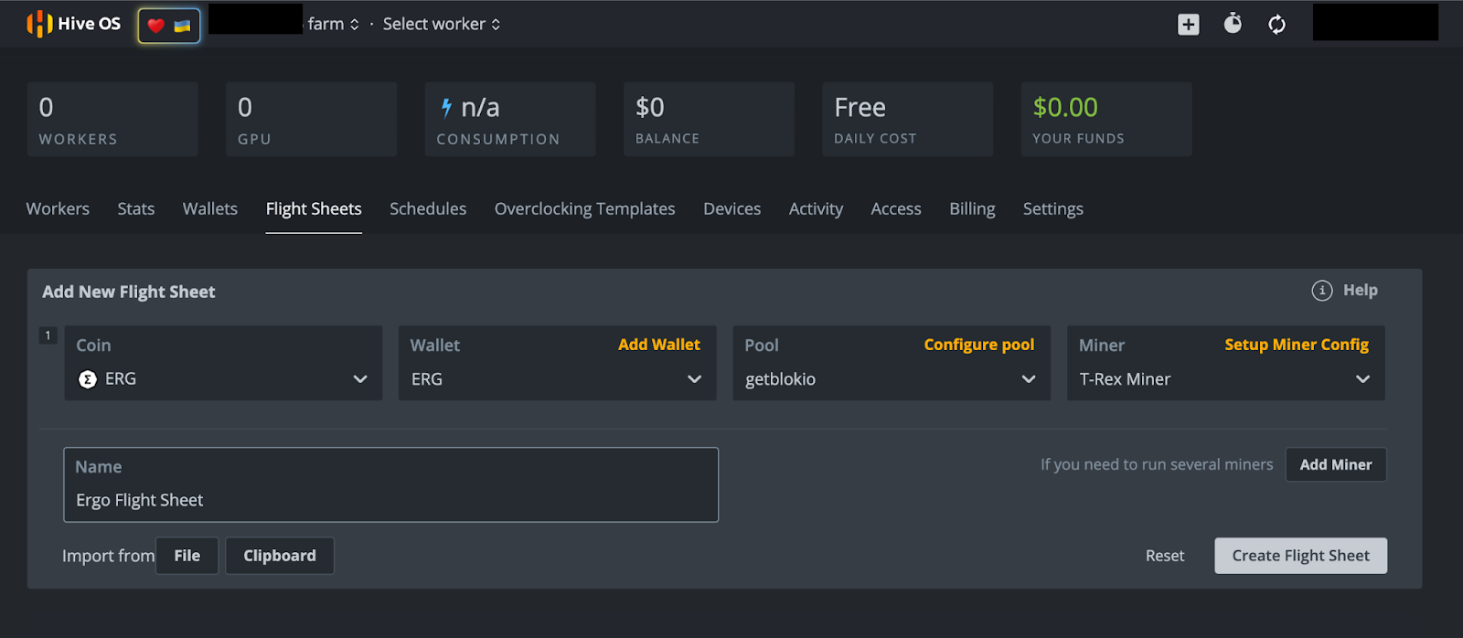
Task: Click the Setup Miner Config link
Action: [1297, 345]
